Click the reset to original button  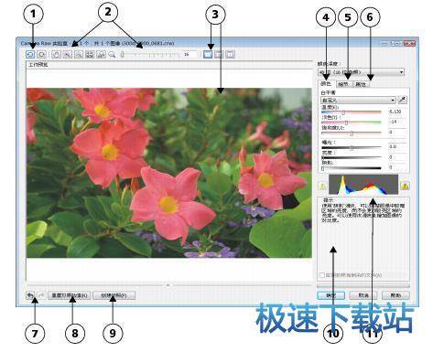tap(70, 295)
